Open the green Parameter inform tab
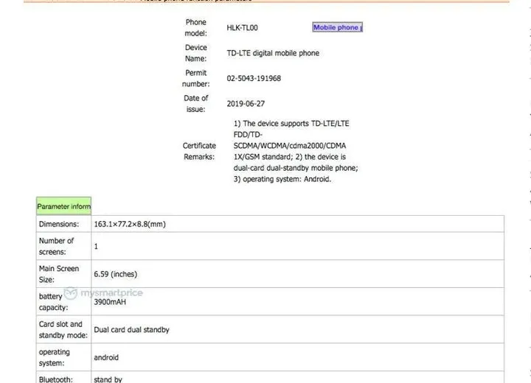This screenshot has height=383, width=531. tap(63, 207)
